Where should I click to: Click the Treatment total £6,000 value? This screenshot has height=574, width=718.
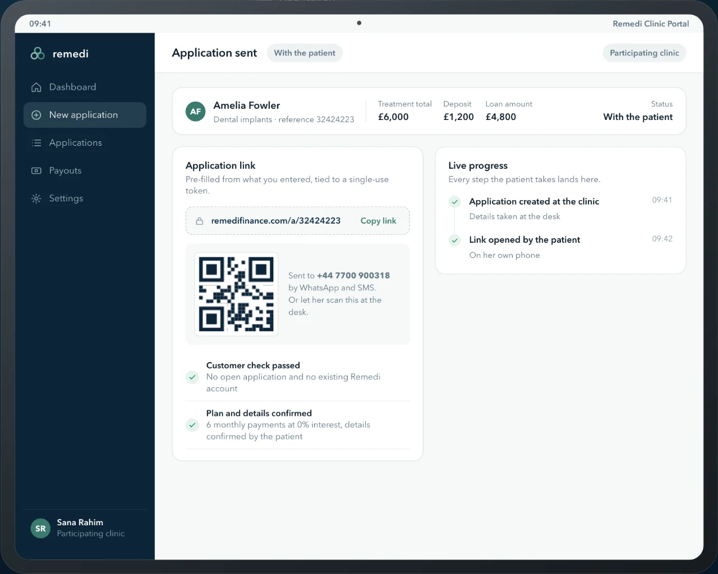[x=393, y=117]
